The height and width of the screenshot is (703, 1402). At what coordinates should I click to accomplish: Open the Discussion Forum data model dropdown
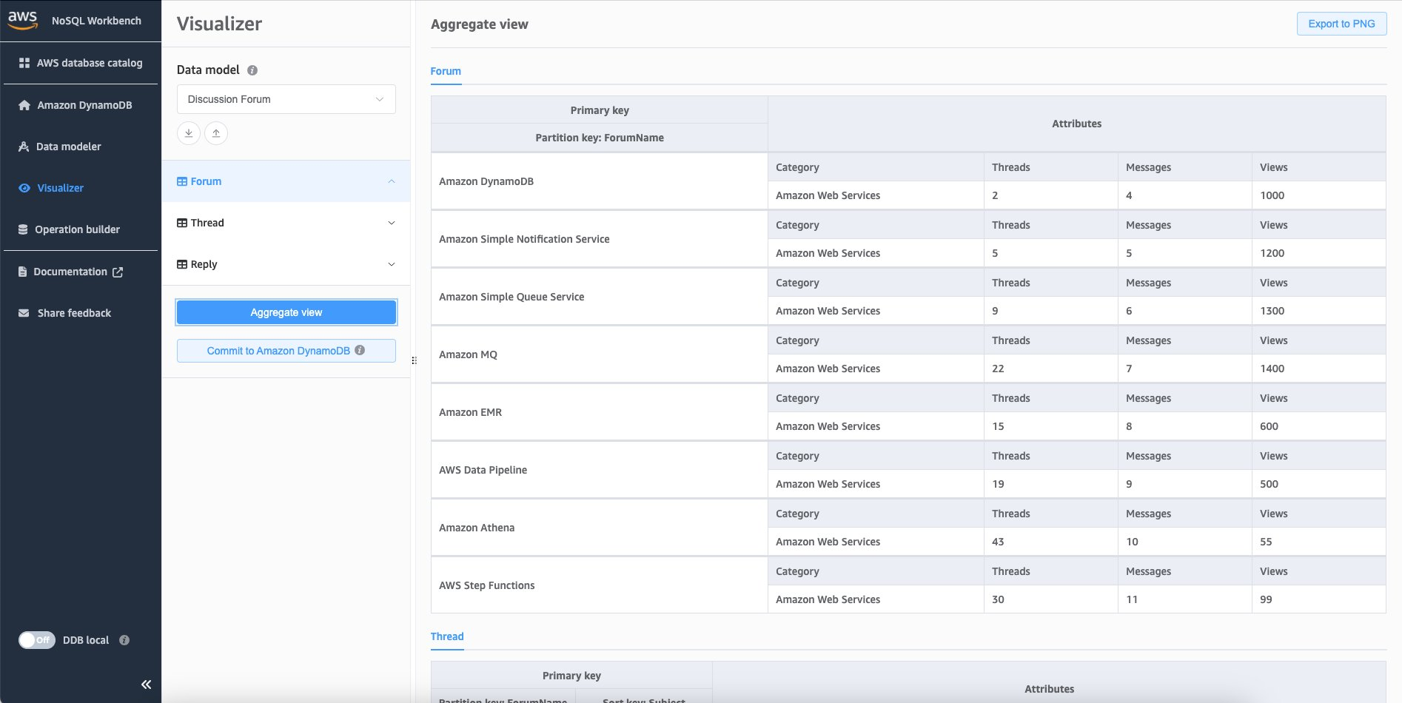pos(286,98)
